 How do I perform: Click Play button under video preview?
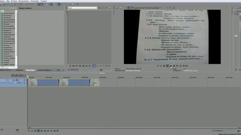(167, 66)
